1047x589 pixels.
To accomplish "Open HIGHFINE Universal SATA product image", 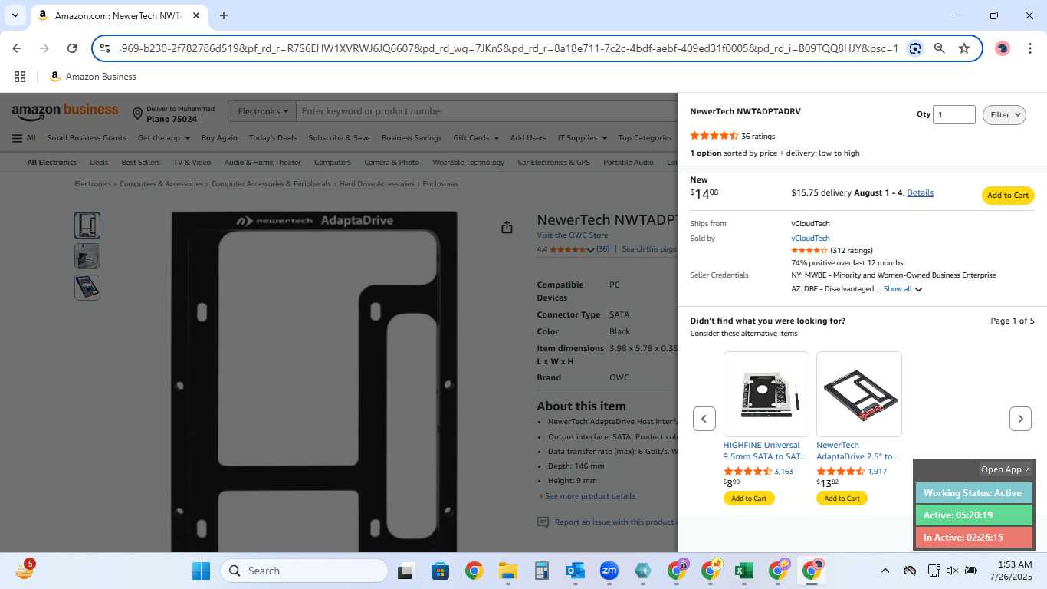I will tap(766, 394).
